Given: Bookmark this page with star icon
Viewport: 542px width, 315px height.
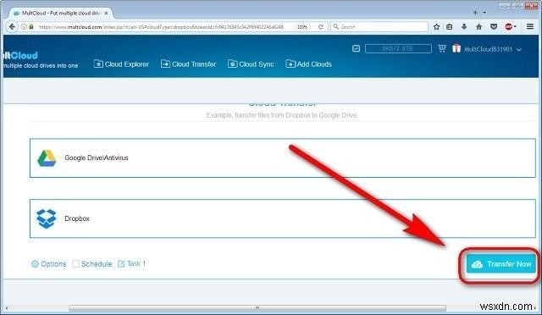Looking at the screenshot, I should (437, 26).
